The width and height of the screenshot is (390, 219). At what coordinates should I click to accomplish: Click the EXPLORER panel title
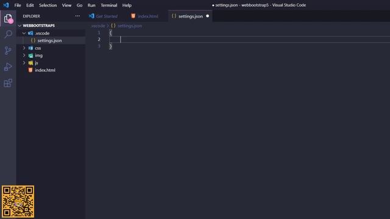(31, 16)
